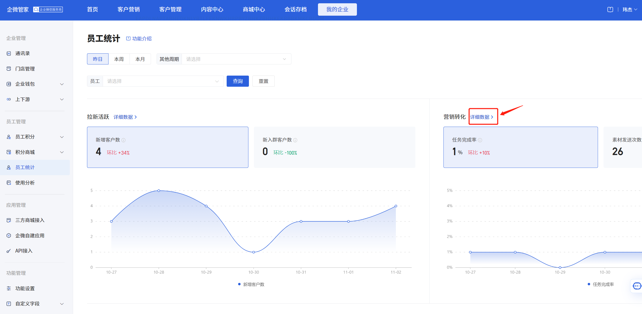This screenshot has height=314, width=642.
Task: Open the 玮杰 user account dropdown
Action: coord(630,10)
